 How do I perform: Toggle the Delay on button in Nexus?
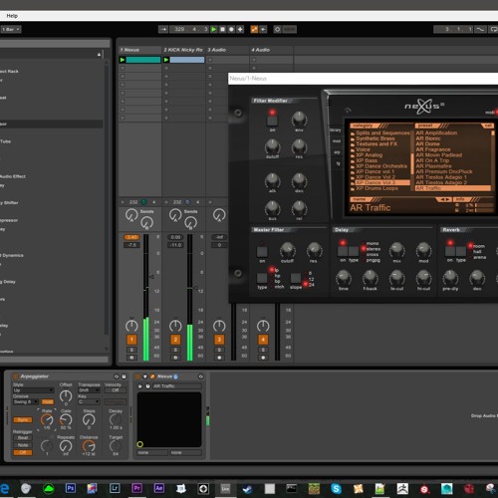coord(343,251)
